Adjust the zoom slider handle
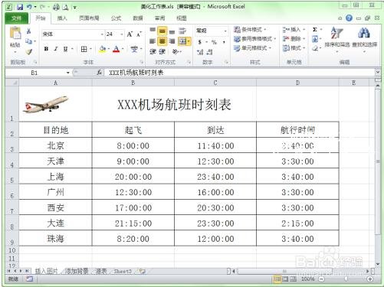Viewport: 384px width, 287px height. click(346, 279)
